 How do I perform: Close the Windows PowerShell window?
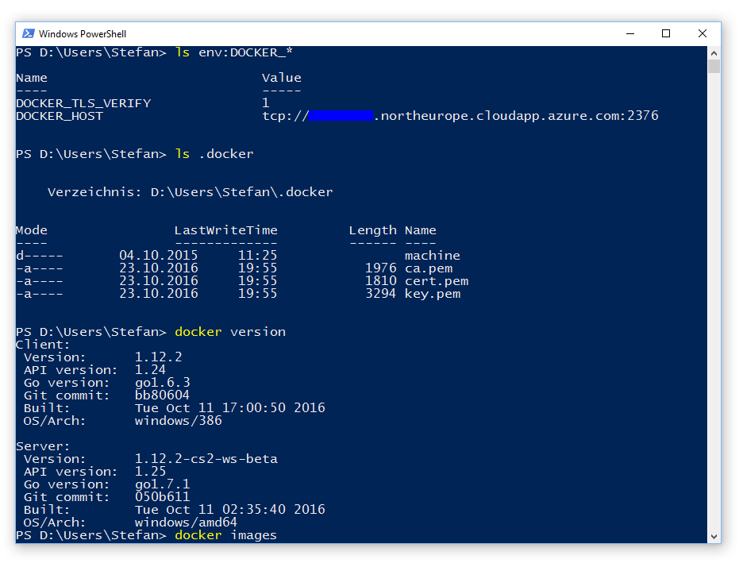(x=703, y=33)
